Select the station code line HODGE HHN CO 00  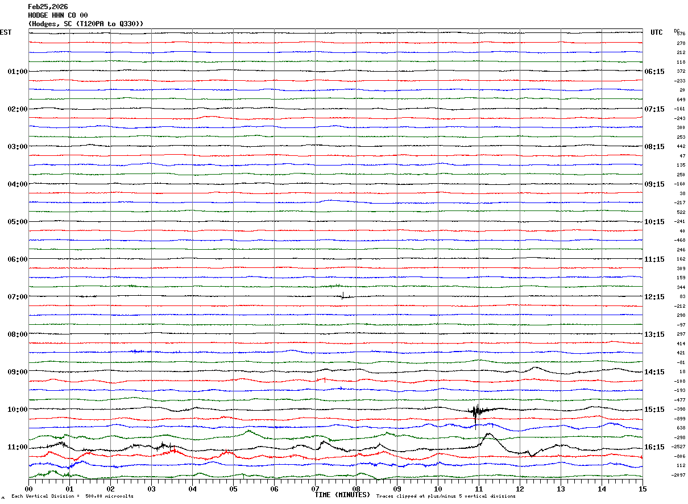(x=57, y=15)
